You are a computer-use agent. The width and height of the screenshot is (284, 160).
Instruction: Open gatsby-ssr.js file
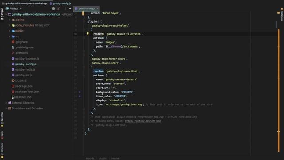[24, 75]
